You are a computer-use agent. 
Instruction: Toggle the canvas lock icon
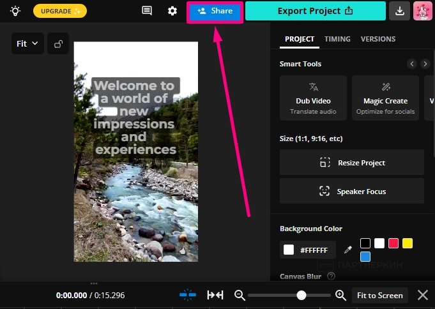pos(58,44)
